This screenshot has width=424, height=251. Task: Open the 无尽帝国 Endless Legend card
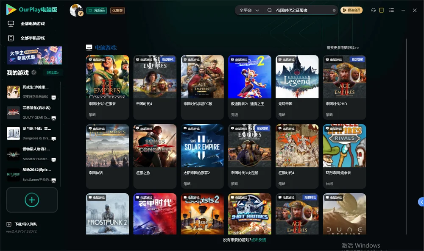click(297, 87)
